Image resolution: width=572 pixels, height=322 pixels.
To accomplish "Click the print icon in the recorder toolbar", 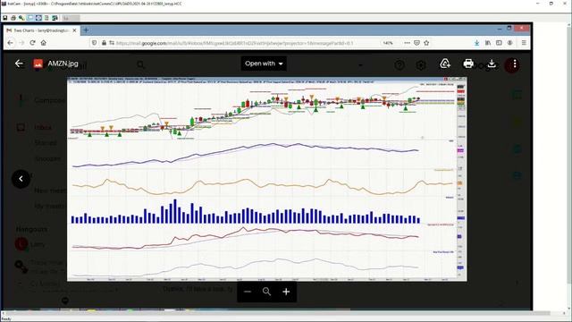I will pyautogui.click(x=13, y=18).
